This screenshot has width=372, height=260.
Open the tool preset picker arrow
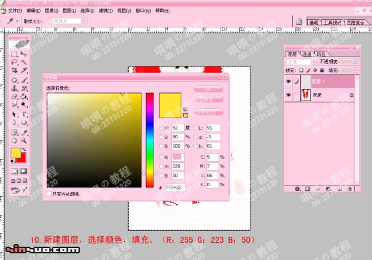coord(17,21)
